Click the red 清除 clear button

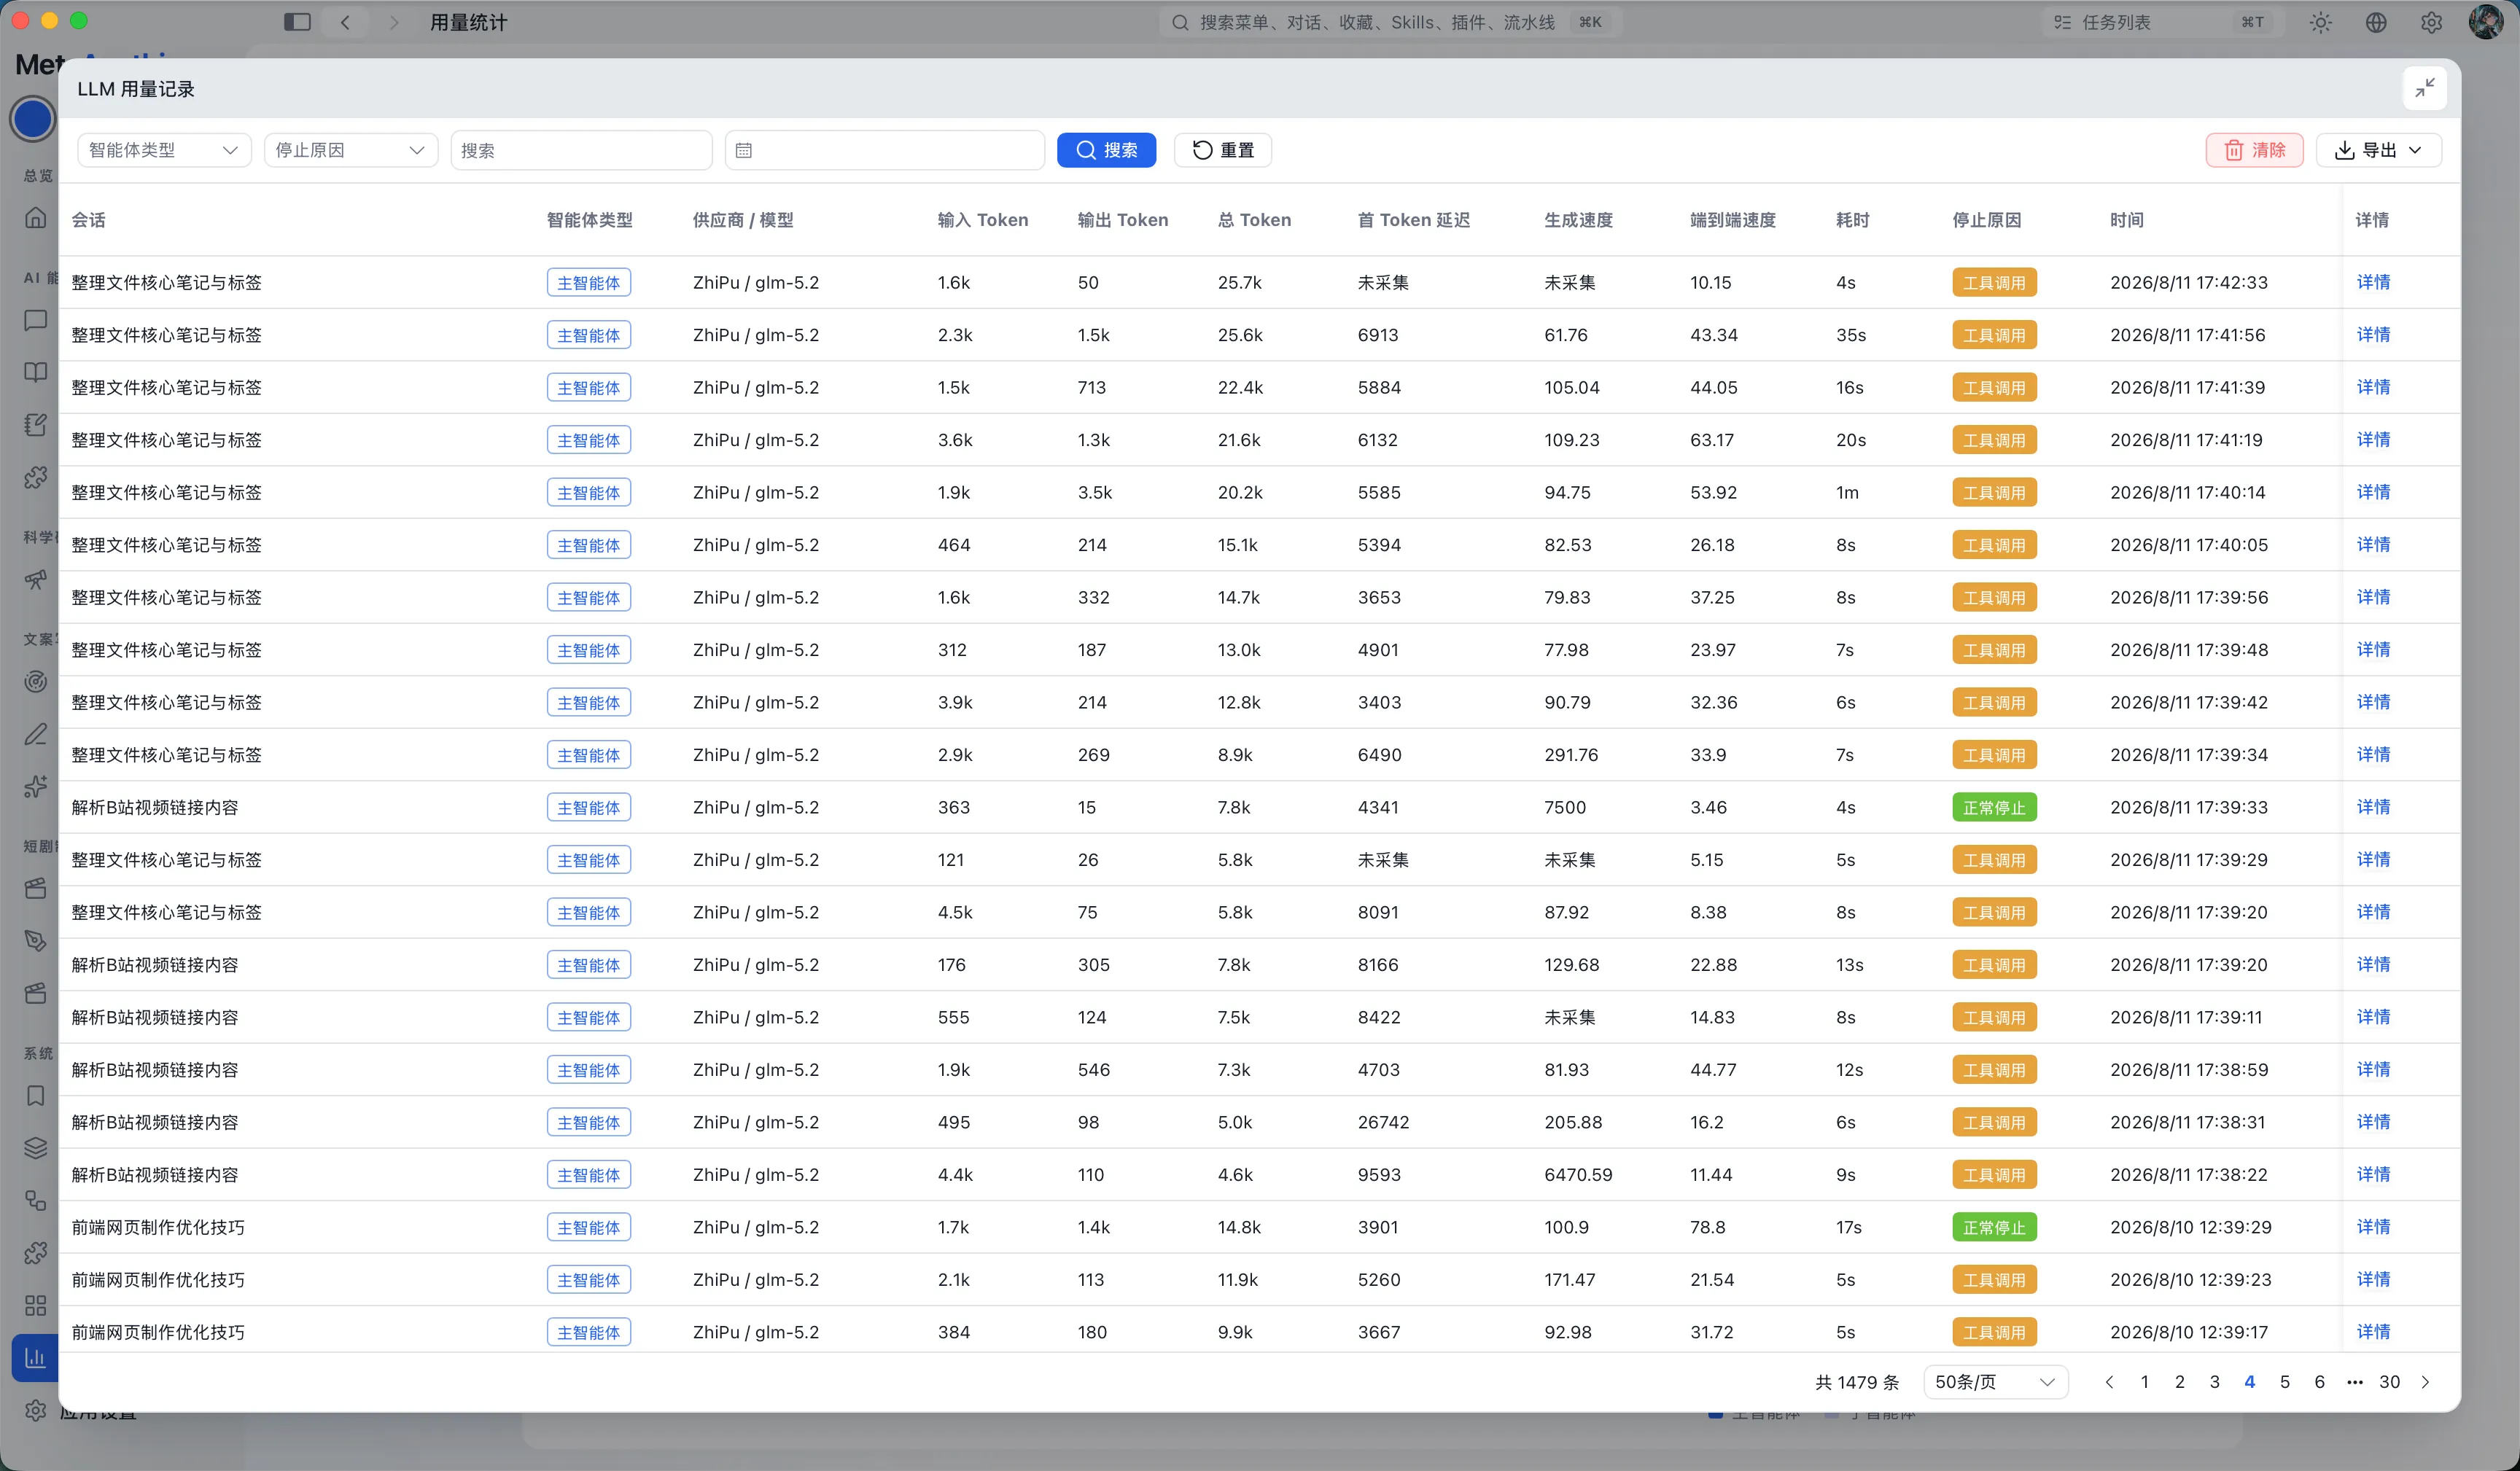[2254, 150]
